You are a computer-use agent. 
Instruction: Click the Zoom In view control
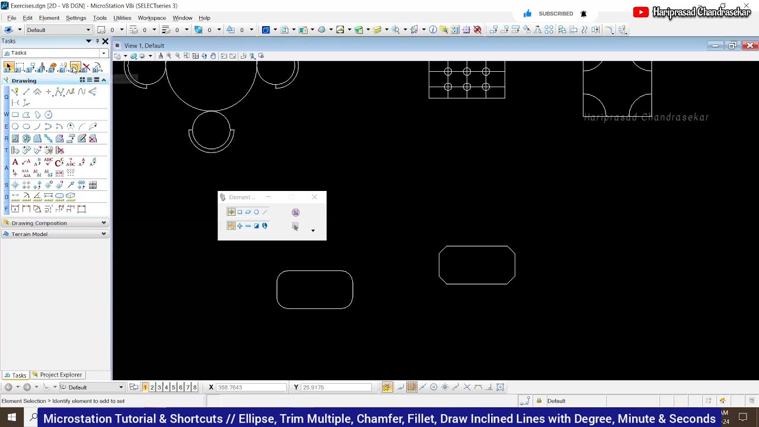(169, 56)
